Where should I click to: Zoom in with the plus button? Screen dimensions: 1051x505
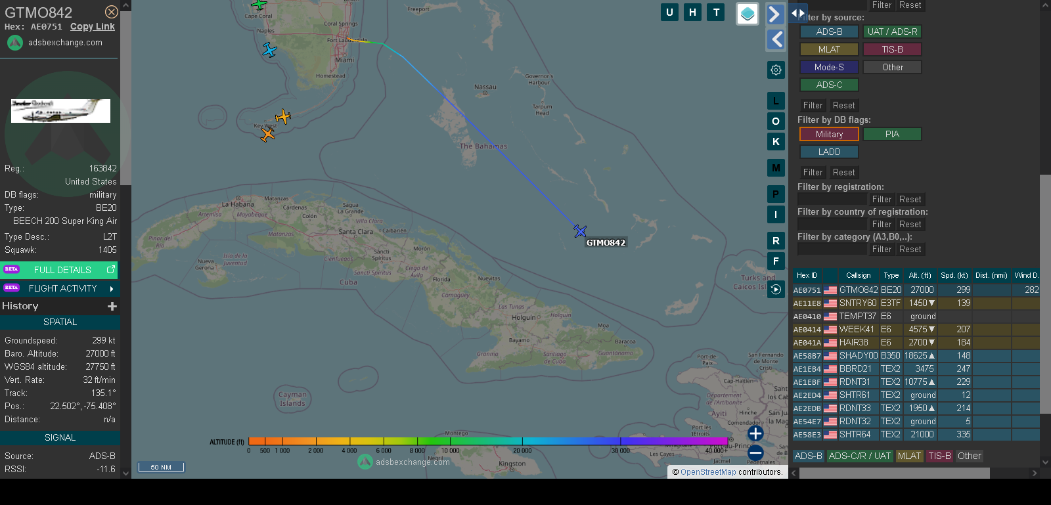coord(755,433)
